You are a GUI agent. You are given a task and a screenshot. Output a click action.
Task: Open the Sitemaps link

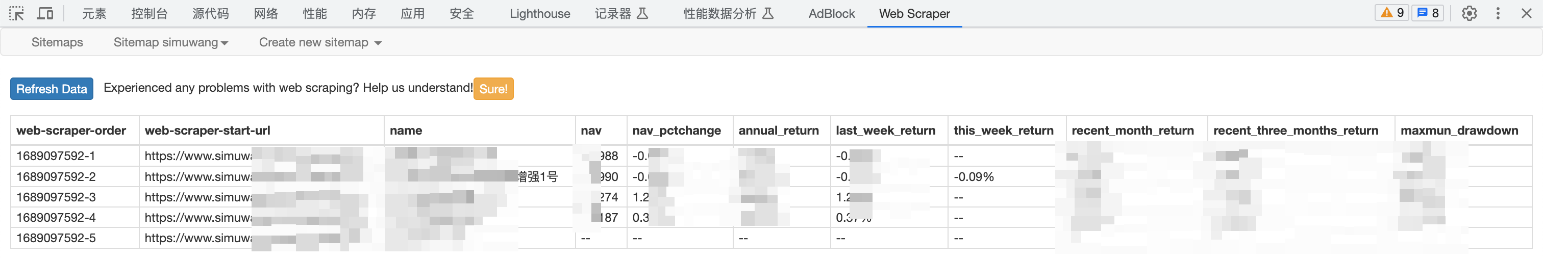(57, 42)
